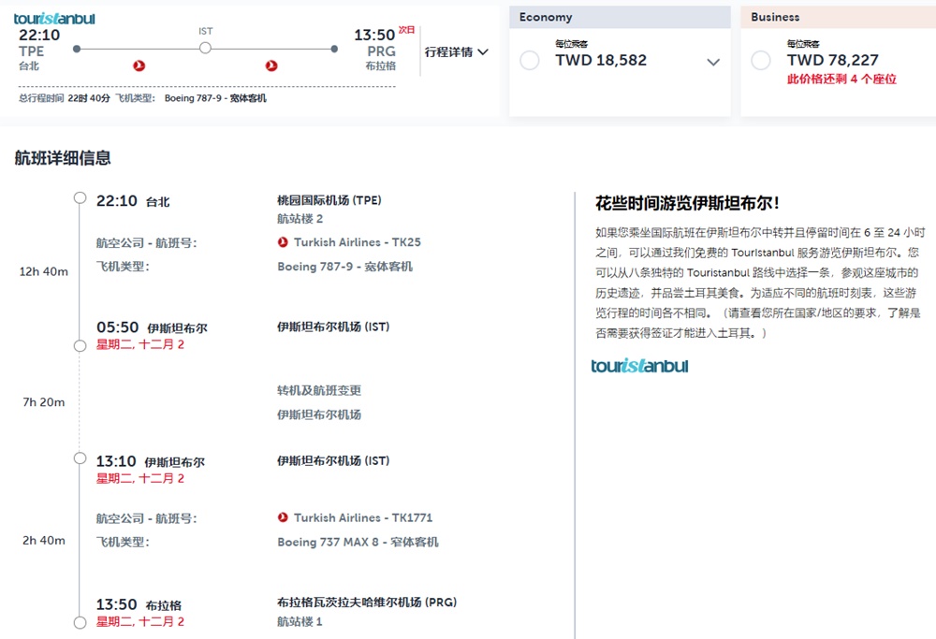Click the '航站楼 1' terminal text under PRG

coord(300,622)
